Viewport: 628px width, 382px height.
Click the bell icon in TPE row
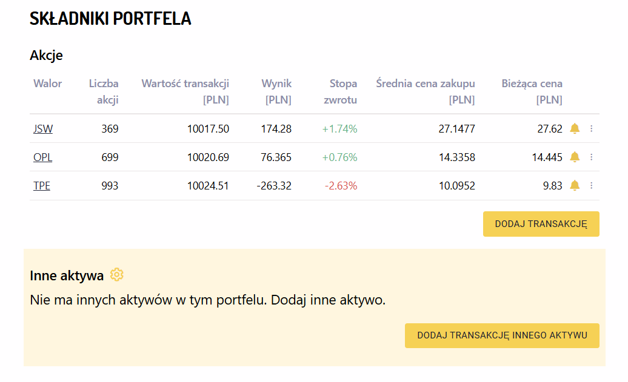click(x=575, y=185)
